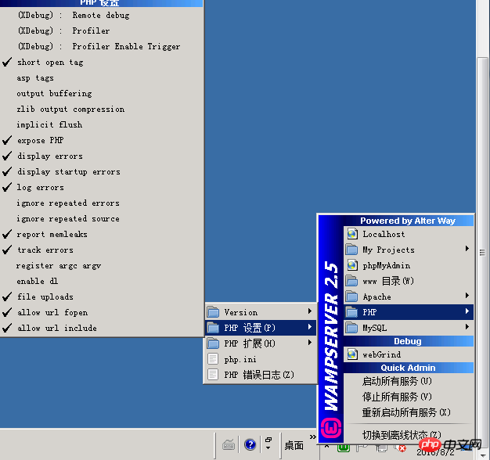Viewport: 490px width, 460px height.
Task: Click the vertical scrollbar thumb grip
Action: click(482, 253)
